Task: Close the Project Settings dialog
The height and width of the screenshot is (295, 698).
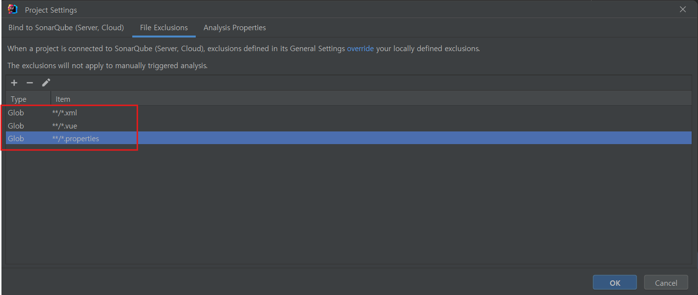Action: pyautogui.click(x=683, y=9)
